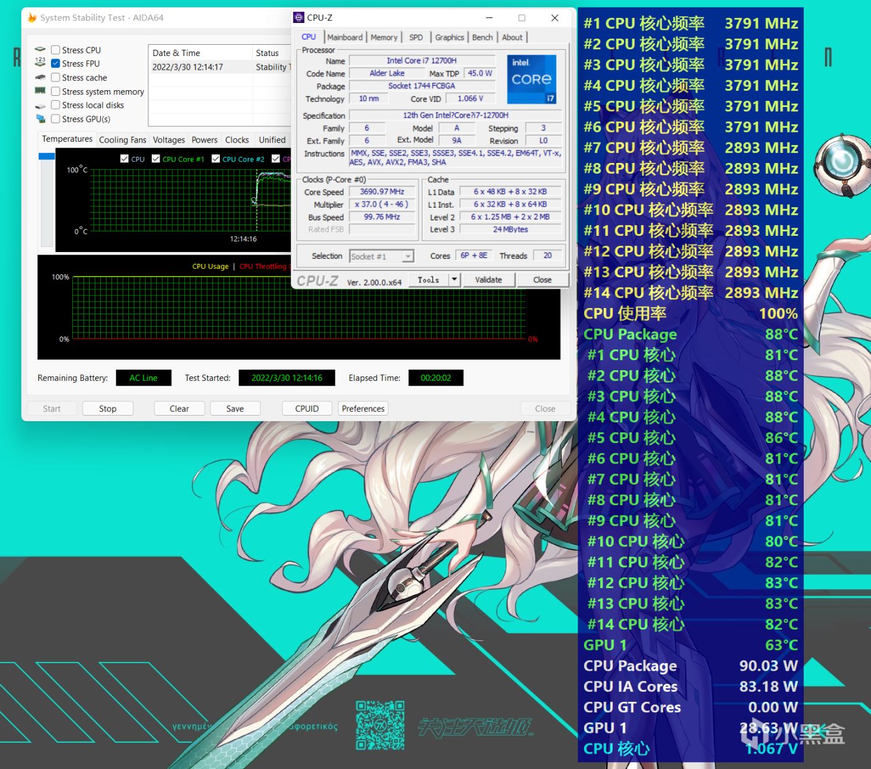Click the Save button in AIDA64
The image size is (871, 769).
[235, 409]
